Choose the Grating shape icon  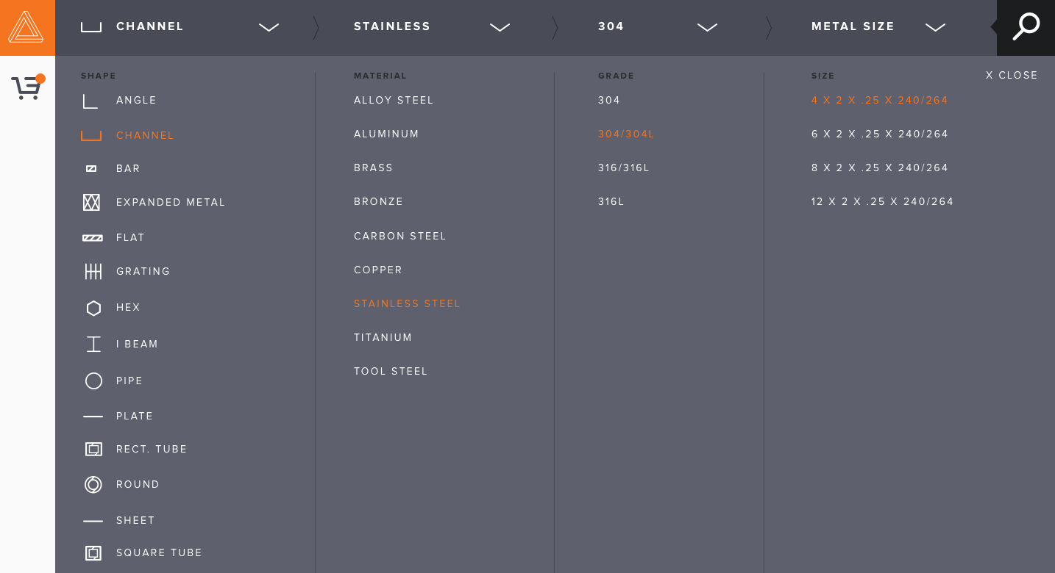click(93, 272)
